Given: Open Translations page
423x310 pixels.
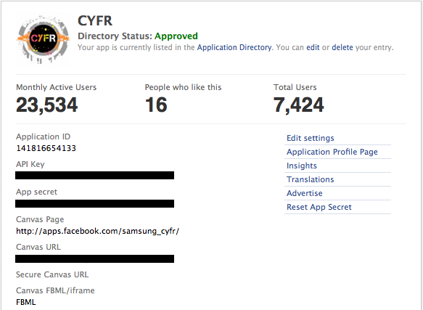Looking at the screenshot, I should tap(311, 179).
